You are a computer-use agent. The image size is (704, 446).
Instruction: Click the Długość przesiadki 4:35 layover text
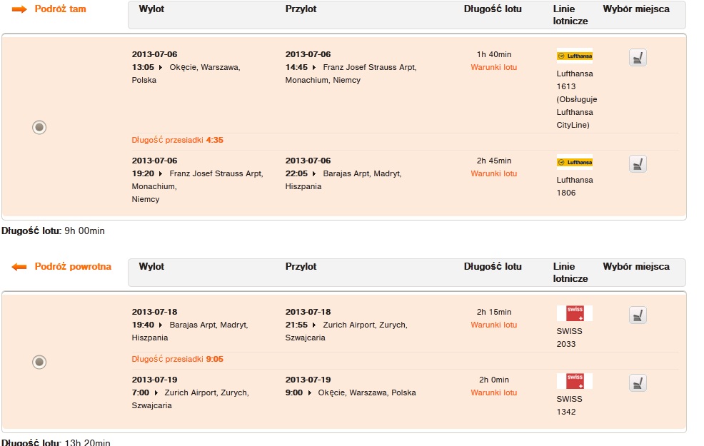coord(177,140)
